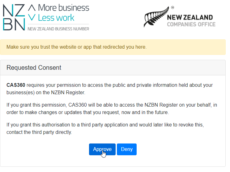Click the grey COMPANIES OFFICE wordmark
This screenshot has height=172, width=230.
191,24
